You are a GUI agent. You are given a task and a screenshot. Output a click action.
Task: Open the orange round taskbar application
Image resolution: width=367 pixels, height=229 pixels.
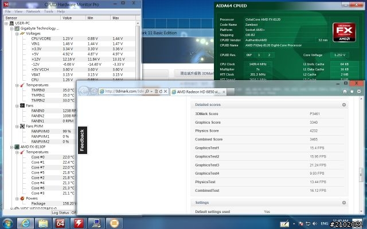tap(114, 223)
